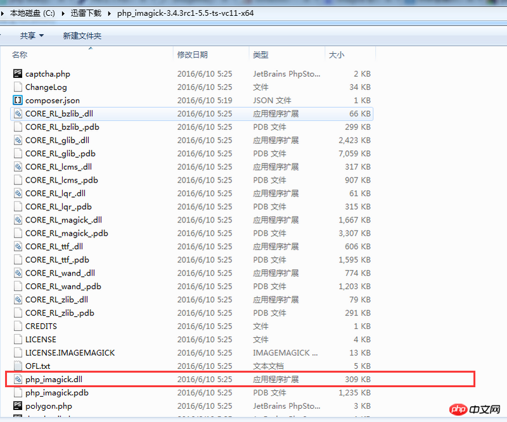Click the CORE_RL_zlib_.dll icon
Screen dimensions: 507x422
tap(18, 299)
